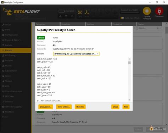Click the line 'set p_roll = 45'
The width and height of the screenshot is (168, 133).
click(44, 67)
